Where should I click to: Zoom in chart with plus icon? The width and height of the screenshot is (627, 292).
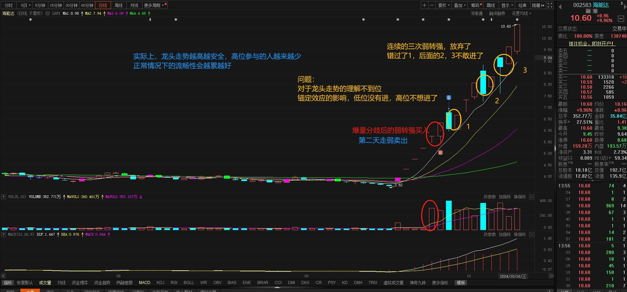tap(424, 5)
